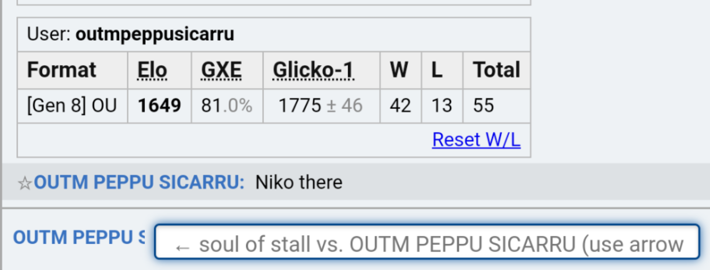The image size is (710, 270).
Task: Click the 42 wins value
Action: click(x=400, y=105)
